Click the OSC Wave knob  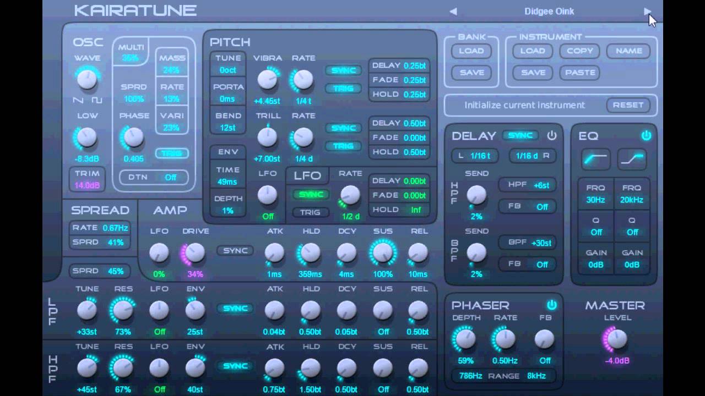click(87, 80)
